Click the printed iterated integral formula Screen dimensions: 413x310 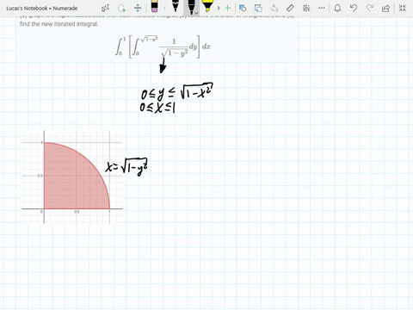tap(163, 46)
